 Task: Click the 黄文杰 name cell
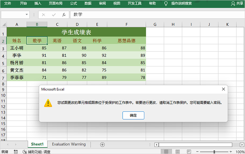(17, 70)
